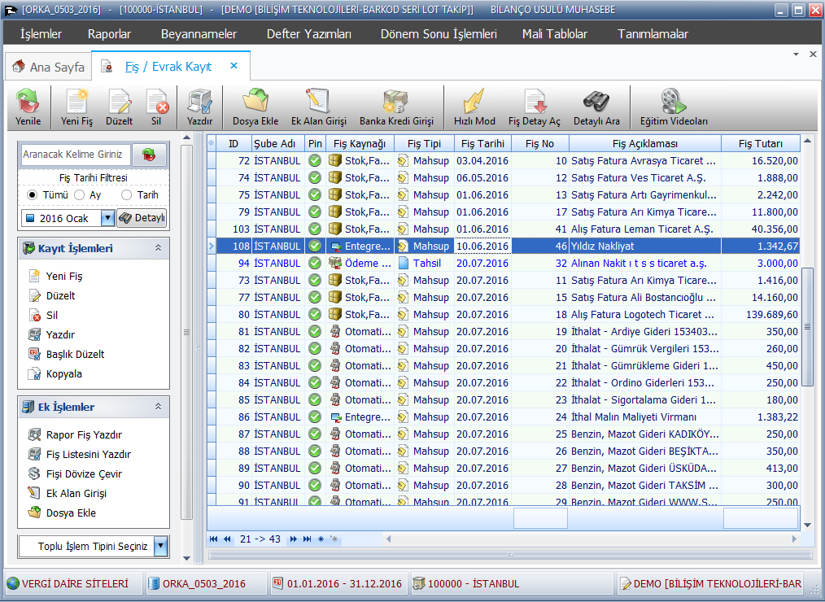Open İşlemler menu

(x=41, y=33)
